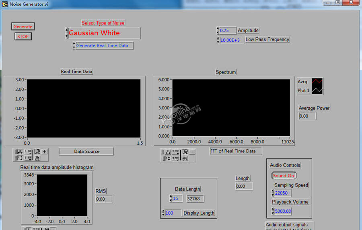
Task: Click the Playback Volume stepper arrows
Action: [x=273, y=211]
